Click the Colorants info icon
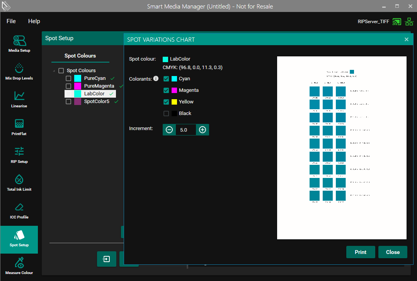 (x=156, y=79)
